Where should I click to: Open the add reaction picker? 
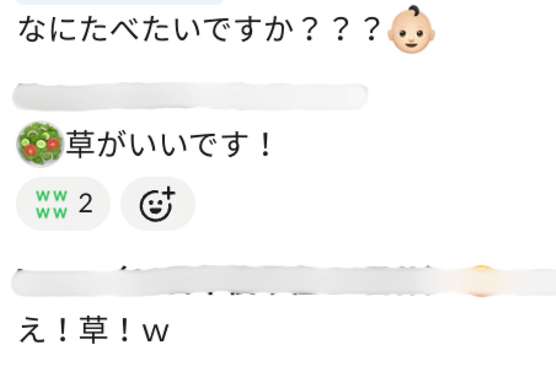tap(158, 204)
